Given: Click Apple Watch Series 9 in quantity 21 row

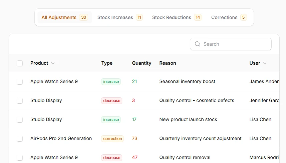Looking at the screenshot, I should [54, 81].
